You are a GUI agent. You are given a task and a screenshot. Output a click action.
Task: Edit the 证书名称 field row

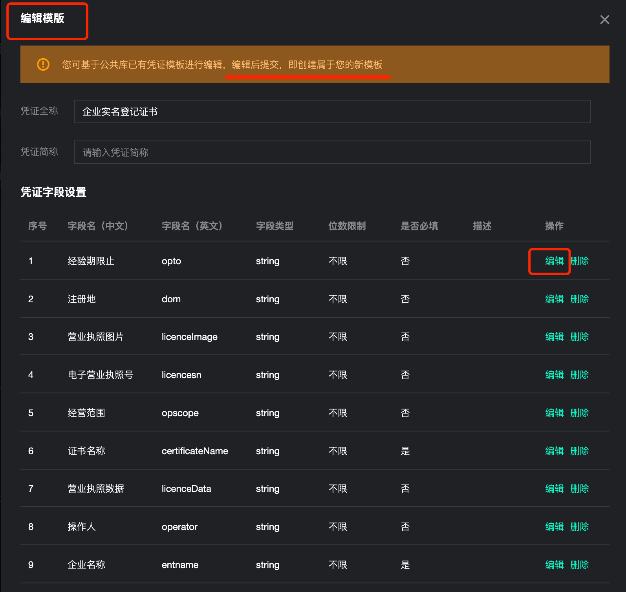[554, 451]
